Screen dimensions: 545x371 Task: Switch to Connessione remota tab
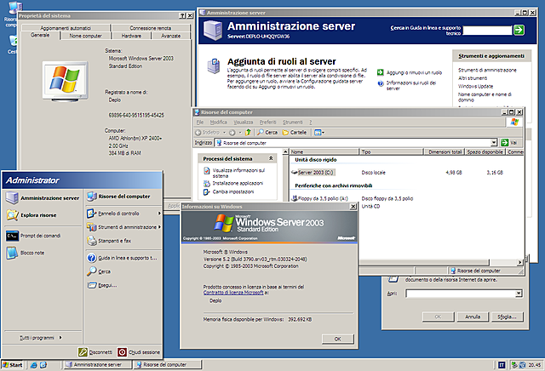click(x=150, y=28)
